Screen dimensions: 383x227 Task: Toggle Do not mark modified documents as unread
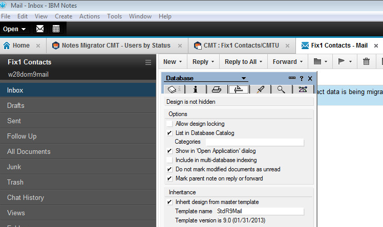tap(169, 169)
